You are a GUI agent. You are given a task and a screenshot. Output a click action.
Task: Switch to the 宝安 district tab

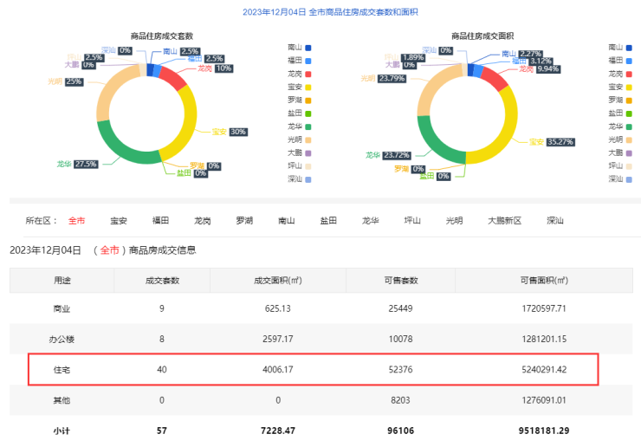point(119,221)
